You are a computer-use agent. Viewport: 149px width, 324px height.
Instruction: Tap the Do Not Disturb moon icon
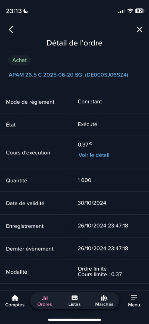(x=26, y=11)
